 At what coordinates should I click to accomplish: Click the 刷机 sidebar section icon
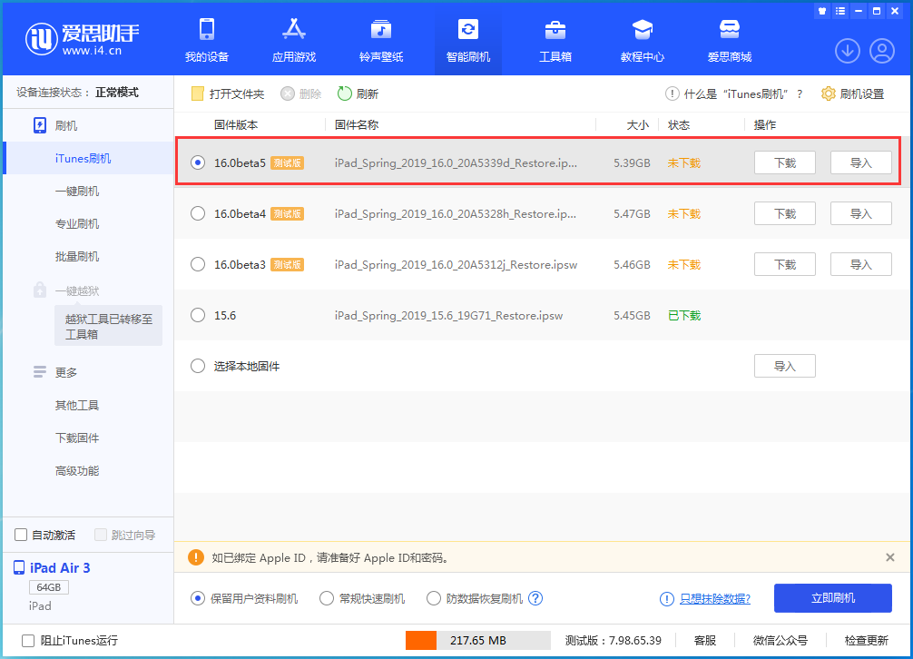tap(40, 126)
